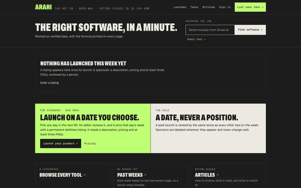The width and height of the screenshot is (301, 188).
Task: Click the Find software button
Action: (250, 30)
